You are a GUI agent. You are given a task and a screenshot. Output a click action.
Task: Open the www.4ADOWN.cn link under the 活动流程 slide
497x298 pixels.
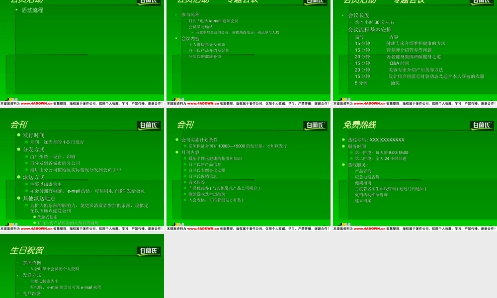point(37,103)
